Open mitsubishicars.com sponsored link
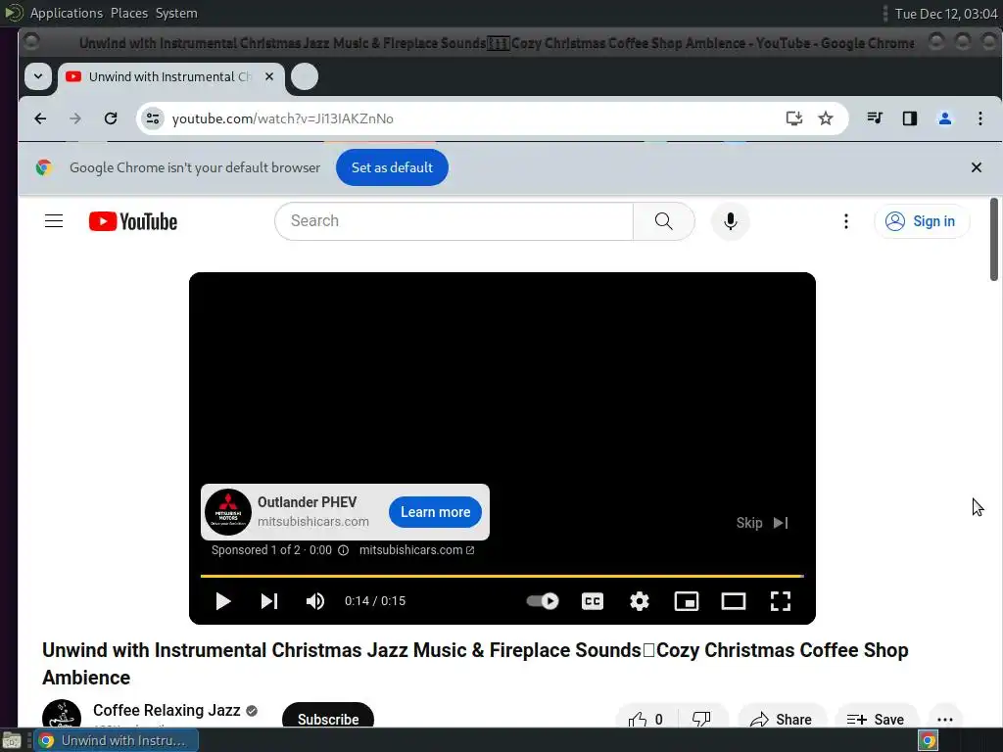The image size is (1003, 752). (x=416, y=550)
